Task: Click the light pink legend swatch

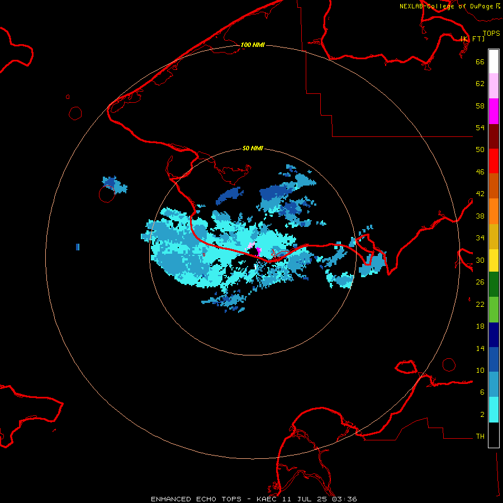Action: [493, 86]
